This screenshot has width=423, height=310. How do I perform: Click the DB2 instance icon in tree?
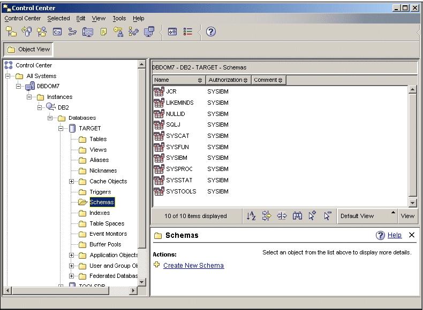point(51,107)
